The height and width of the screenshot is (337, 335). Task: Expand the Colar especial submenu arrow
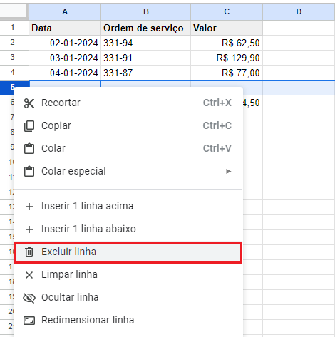pyautogui.click(x=228, y=171)
